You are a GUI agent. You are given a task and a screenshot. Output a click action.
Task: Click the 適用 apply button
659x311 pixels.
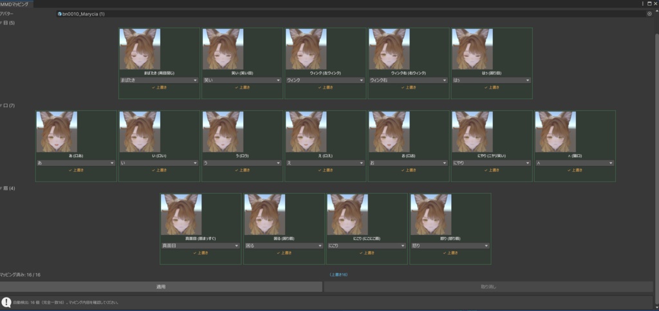(x=161, y=287)
